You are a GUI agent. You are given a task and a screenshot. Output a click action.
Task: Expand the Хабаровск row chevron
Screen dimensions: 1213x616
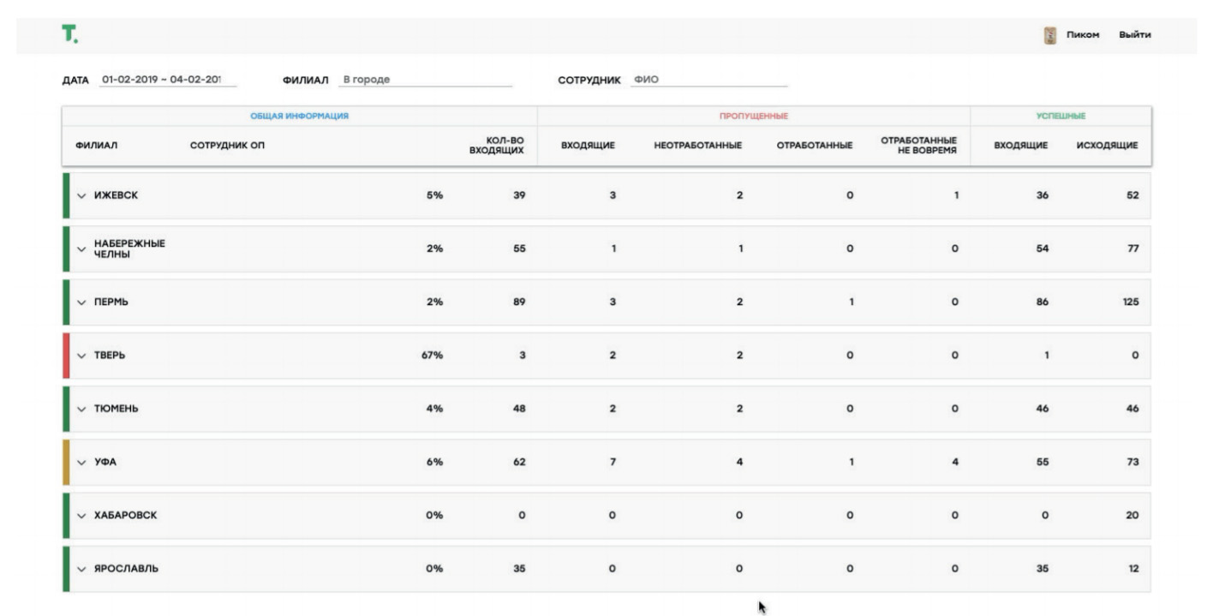[81, 516]
